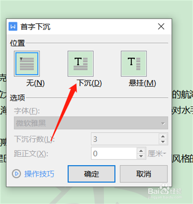Image resolution: width=193 pixels, height=204 pixels.
Task: Decrease 下沉行数 with the down arrow
Action: [163, 141]
